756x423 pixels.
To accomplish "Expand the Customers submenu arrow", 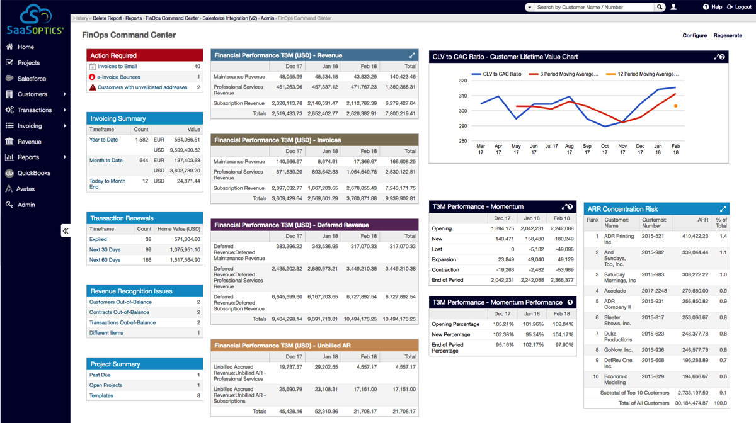I will tap(65, 94).
